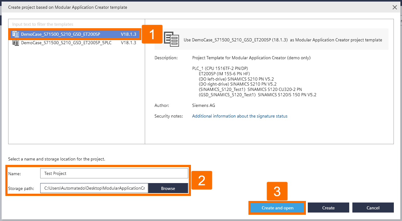Click the Name field containing Test Project

(114, 173)
